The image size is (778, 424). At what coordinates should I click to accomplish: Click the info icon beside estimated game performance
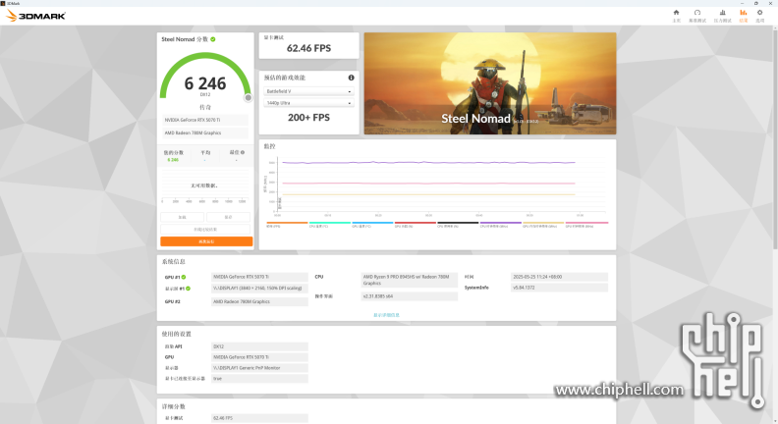(x=352, y=78)
